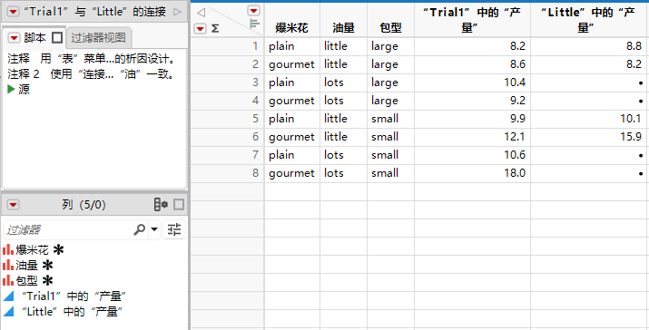The height and width of the screenshot is (330, 649).
Task: Select the 包型 column in column list
Action: (x=27, y=281)
